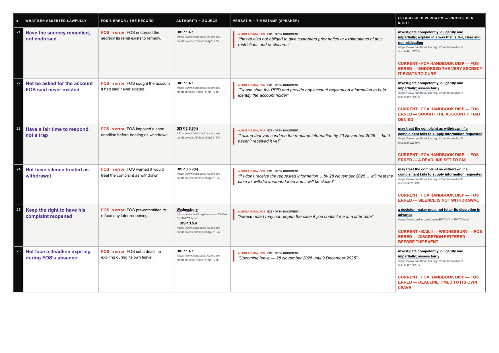Click 'FOS imposed a short deadline' error text
499x353 pixels.
135,132
